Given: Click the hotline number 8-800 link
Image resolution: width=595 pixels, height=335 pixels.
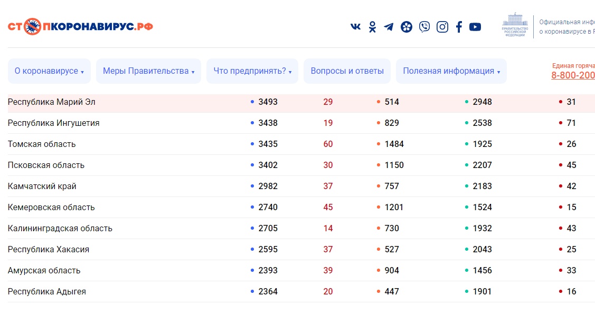Looking at the screenshot, I should point(573,75).
